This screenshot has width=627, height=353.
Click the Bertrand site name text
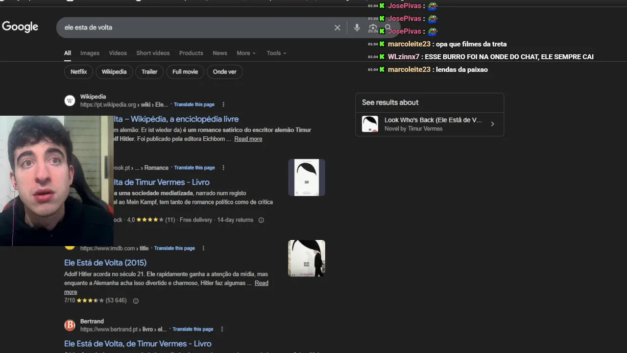(92, 321)
